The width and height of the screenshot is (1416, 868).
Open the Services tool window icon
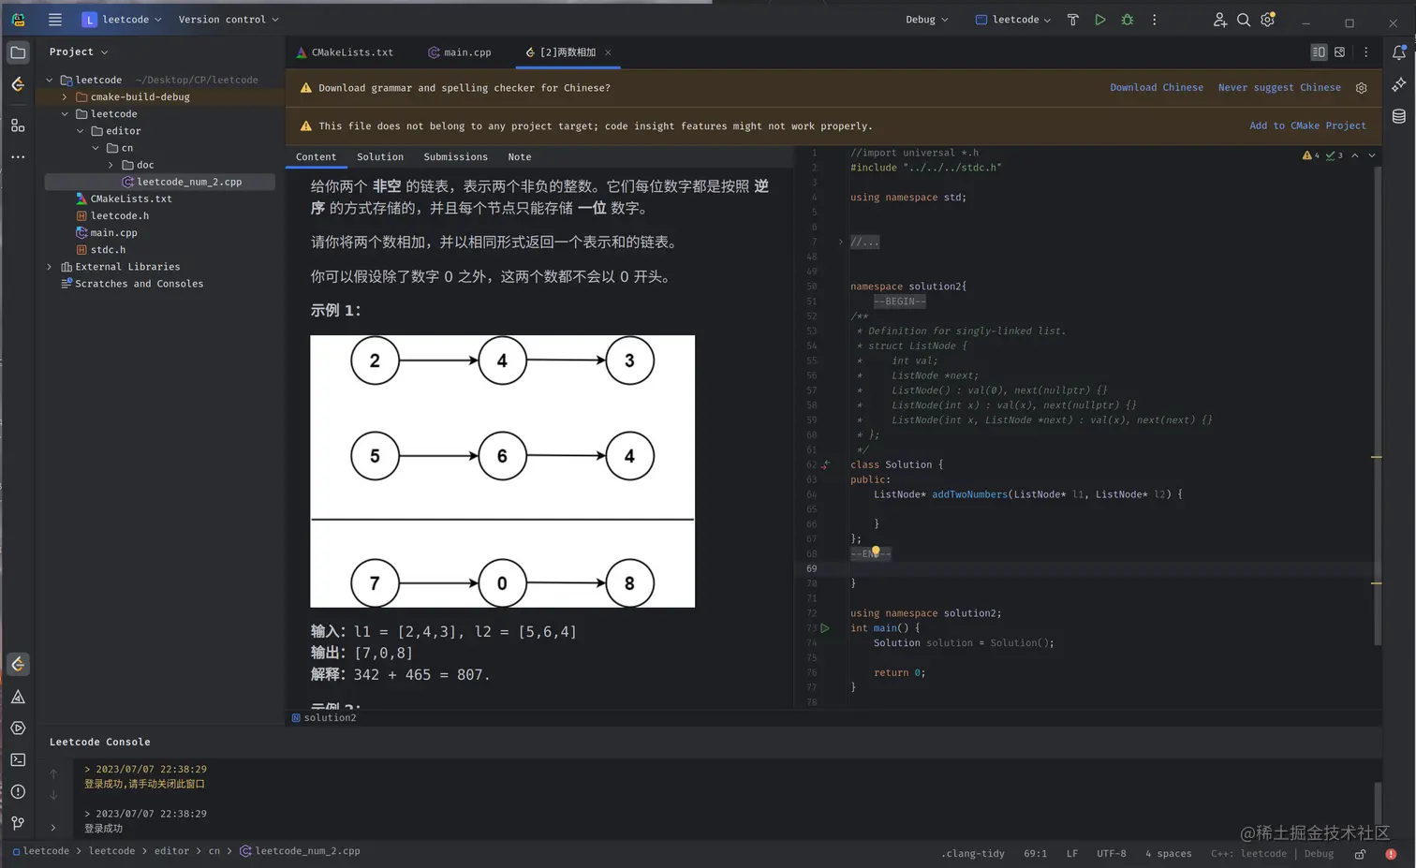pyautogui.click(x=18, y=728)
